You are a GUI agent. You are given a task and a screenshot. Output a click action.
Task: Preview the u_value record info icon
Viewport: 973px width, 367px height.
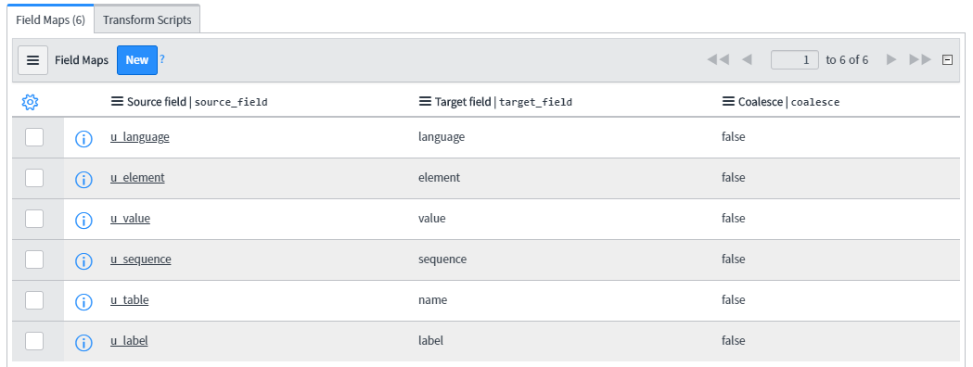point(83,221)
